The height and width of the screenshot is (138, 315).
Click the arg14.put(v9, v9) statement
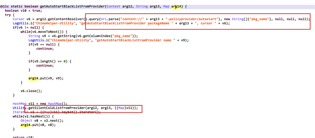pos(46,78)
